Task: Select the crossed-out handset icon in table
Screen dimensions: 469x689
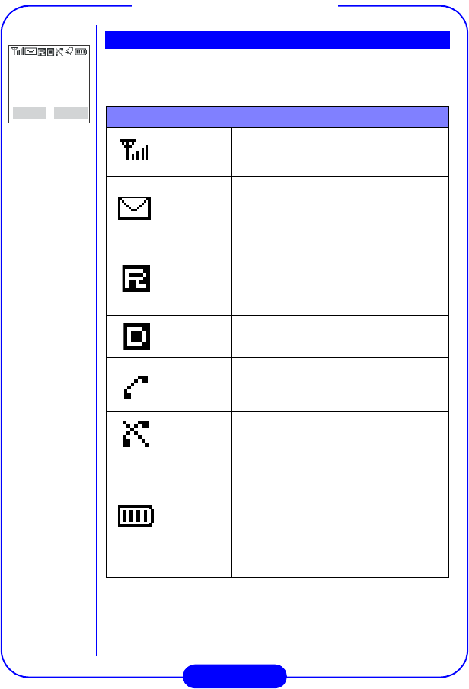Action: pyautogui.click(x=136, y=433)
